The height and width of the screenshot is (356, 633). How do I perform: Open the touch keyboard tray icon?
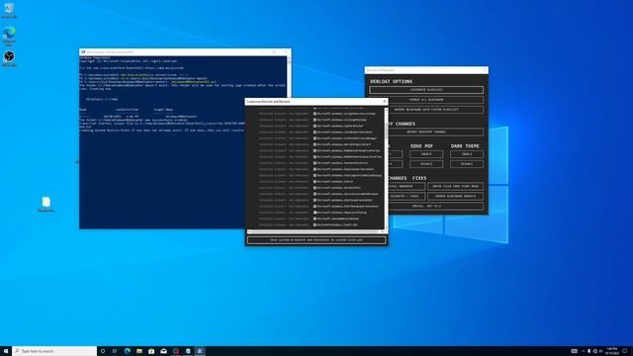pyautogui.click(x=574, y=351)
